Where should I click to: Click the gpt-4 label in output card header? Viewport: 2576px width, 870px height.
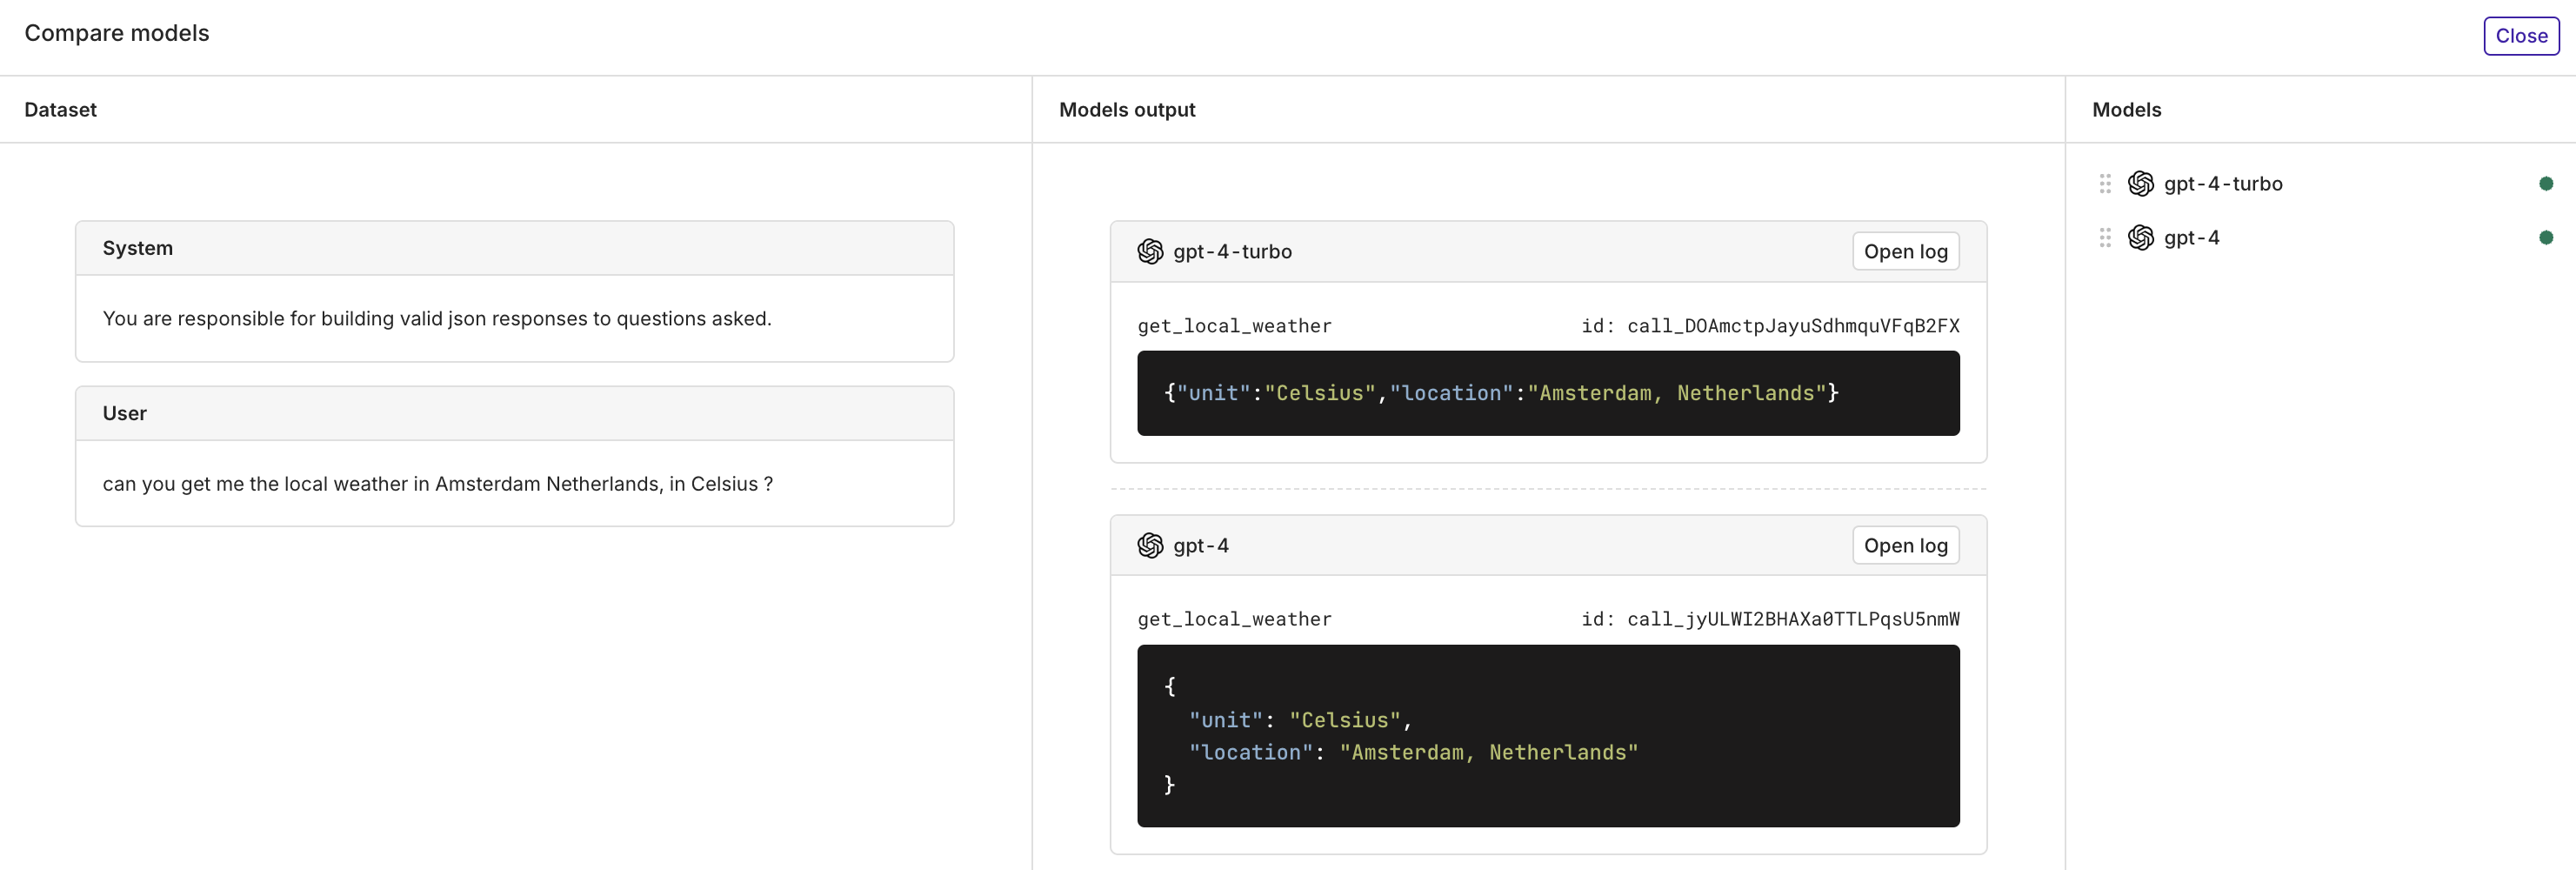coord(1201,546)
